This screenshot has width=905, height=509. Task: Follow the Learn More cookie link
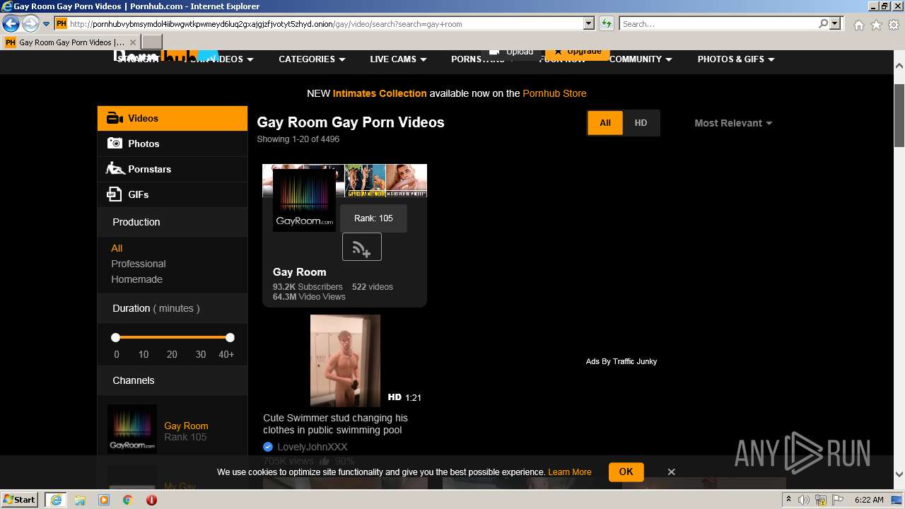pyautogui.click(x=569, y=472)
